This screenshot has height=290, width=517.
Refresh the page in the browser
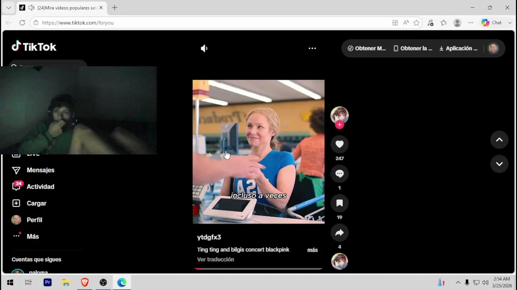point(22,23)
